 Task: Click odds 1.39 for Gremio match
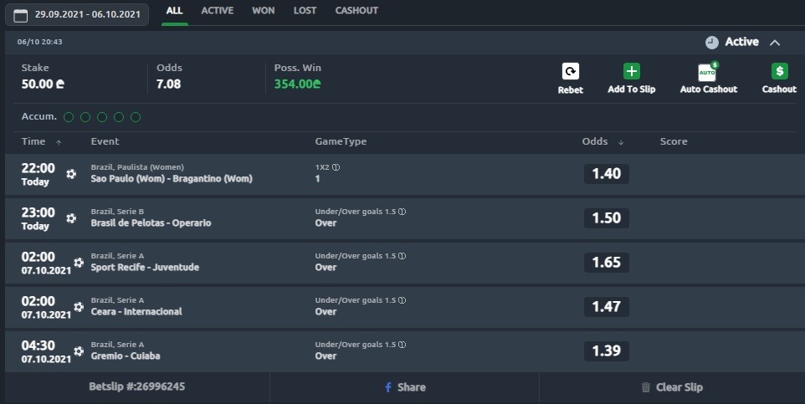607,351
